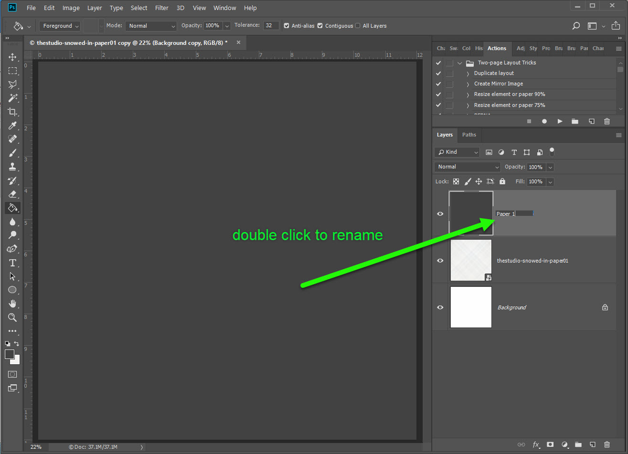This screenshot has width=628, height=454.
Task: Open the Filter menu
Action: coord(162,8)
